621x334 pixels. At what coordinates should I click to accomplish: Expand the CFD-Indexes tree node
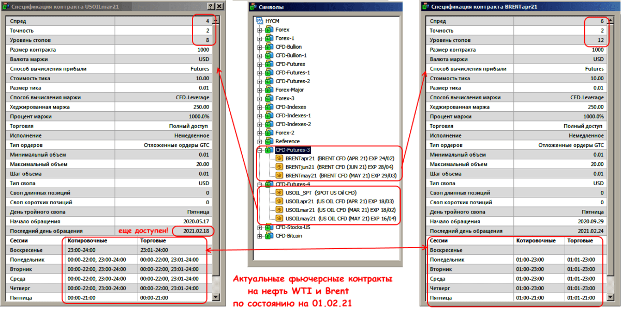coord(260,107)
